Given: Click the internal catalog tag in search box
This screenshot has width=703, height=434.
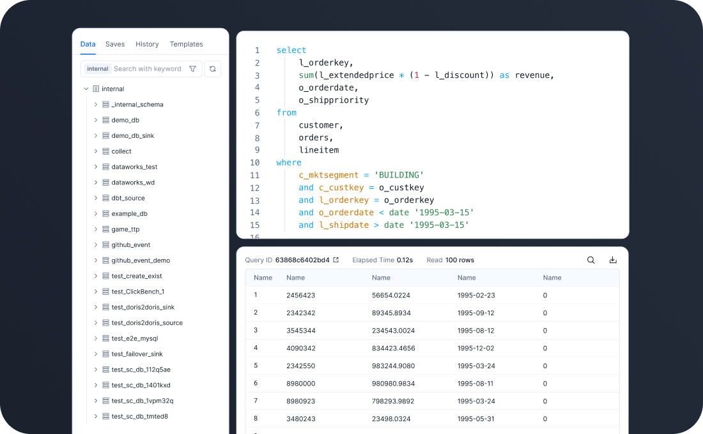Looking at the screenshot, I should tap(98, 68).
